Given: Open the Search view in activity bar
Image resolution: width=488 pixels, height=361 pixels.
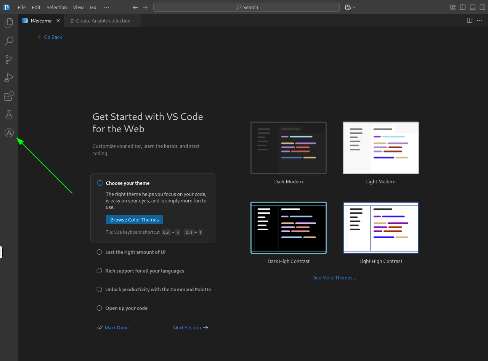Looking at the screenshot, I should [x=9, y=41].
